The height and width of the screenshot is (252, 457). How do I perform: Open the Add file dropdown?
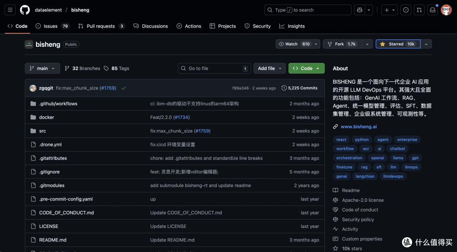coord(270,68)
